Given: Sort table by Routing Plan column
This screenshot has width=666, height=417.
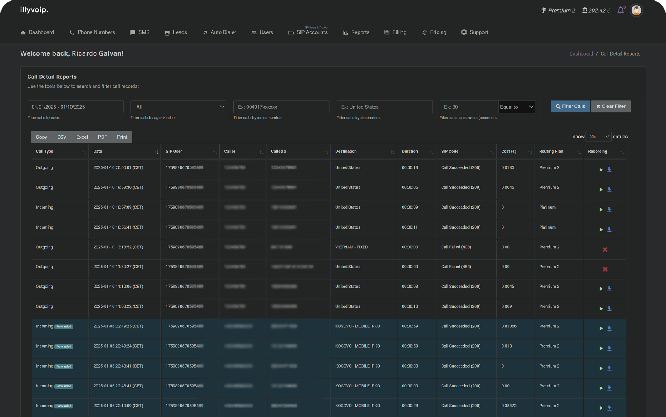Looking at the screenshot, I should [x=559, y=152].
